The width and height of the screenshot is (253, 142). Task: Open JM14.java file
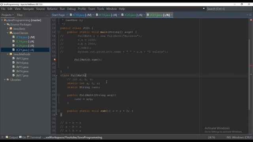(x=22, y=63)
